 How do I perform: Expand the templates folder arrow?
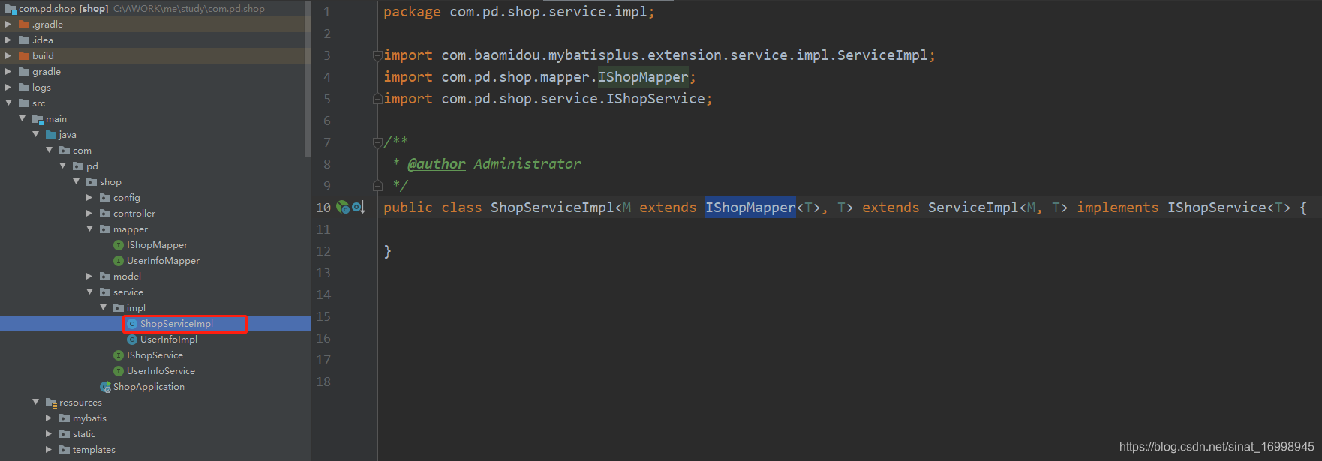pyautogui.click(x=49, y=449)
